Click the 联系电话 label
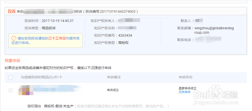 click(186, 40)
